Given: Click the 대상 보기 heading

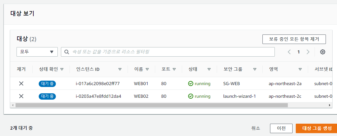Looking at the screenshot, I should [22, 13].
